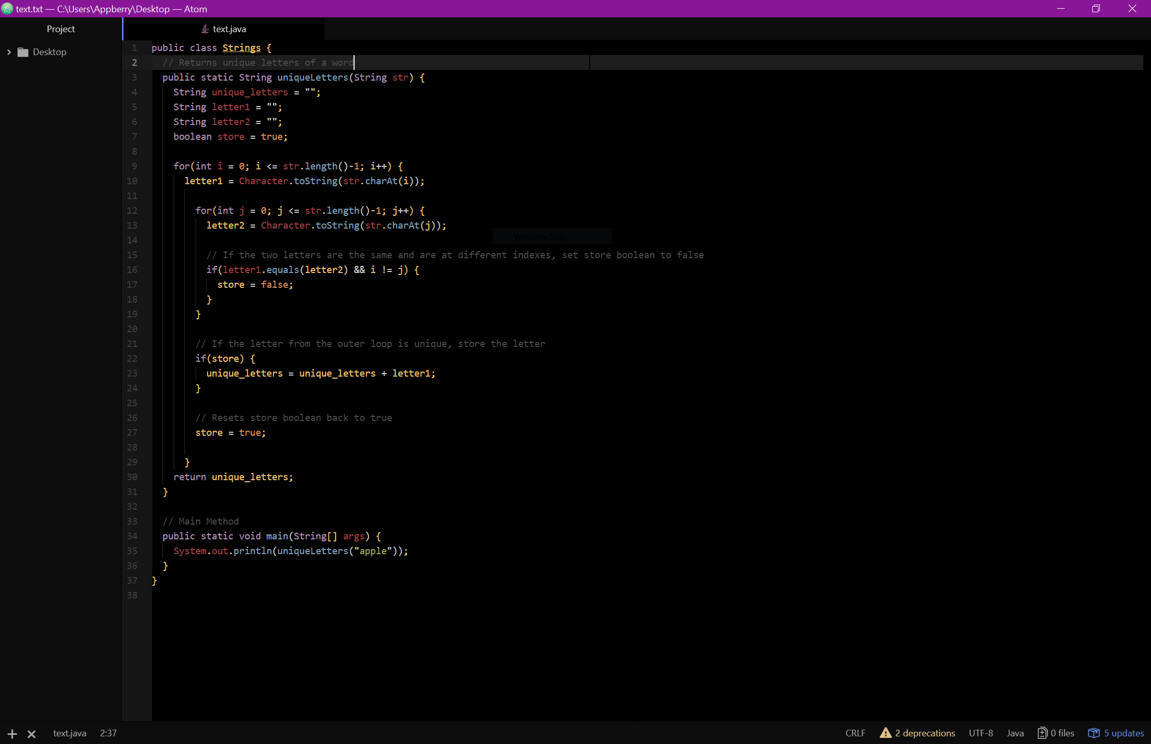Click the X icon in status bar
Viewport: 1151px width, 744px height.
coord(32,734)
